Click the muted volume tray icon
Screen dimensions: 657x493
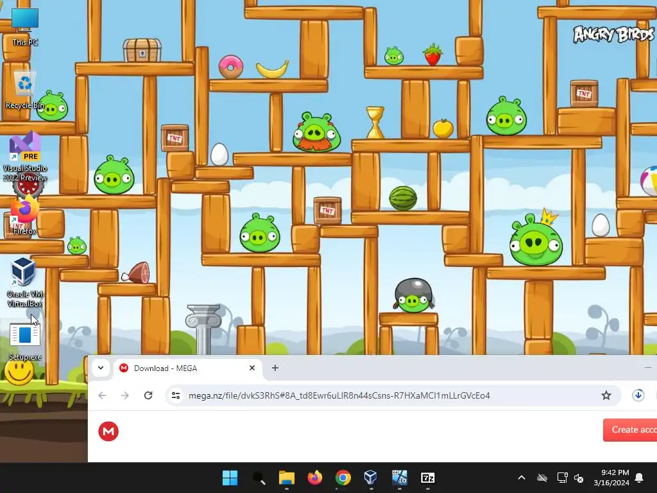579,478
